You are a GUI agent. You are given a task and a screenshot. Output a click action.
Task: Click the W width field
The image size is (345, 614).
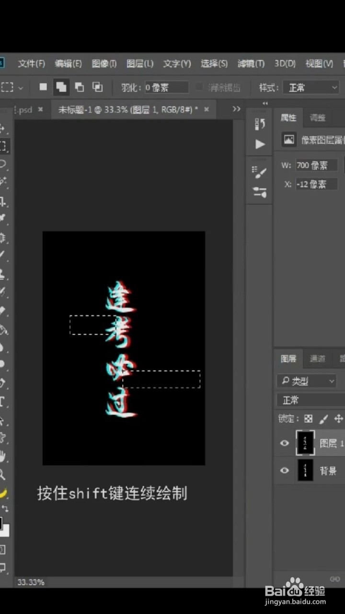pyautogui.click(x=316, y=165)
